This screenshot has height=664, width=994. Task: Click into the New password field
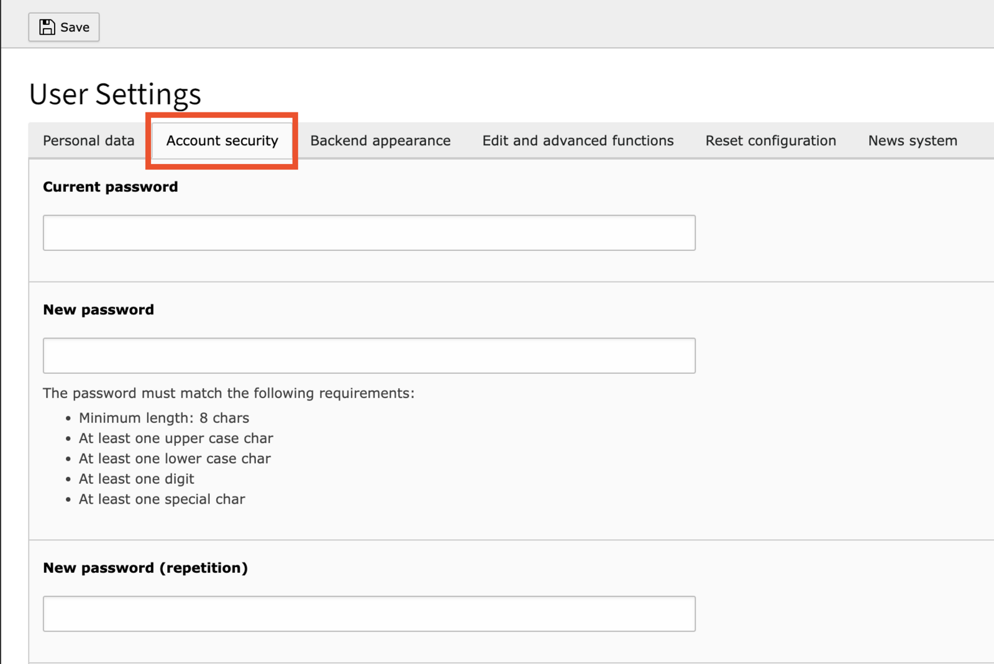(x=369, y=356)
